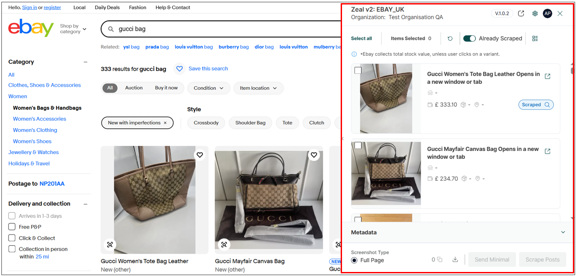This screenshot has height=276, width=576.
Task: Open Zeal settings gear icon
Action: [x=535, y=13]
